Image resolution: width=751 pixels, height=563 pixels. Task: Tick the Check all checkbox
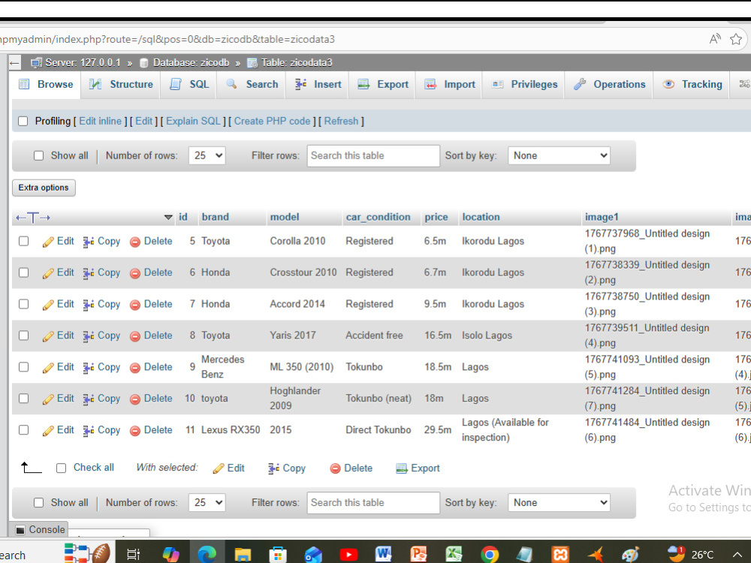(x=62, y=468)
